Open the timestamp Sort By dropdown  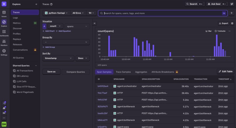(58, 58)
